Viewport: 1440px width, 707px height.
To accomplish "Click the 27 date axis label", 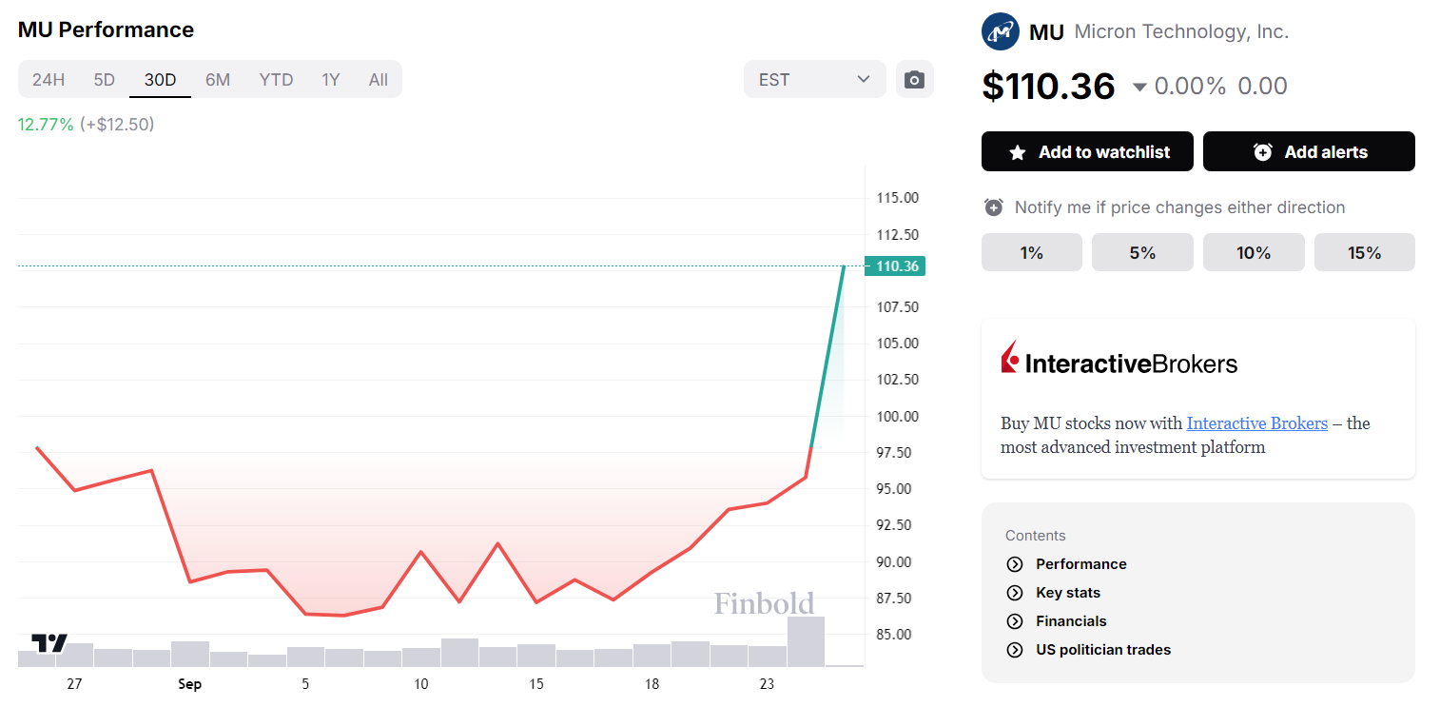I will click(x=74, y=684).
